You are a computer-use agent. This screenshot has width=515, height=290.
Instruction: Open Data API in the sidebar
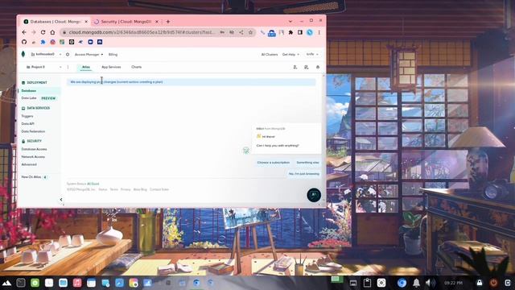27,123
